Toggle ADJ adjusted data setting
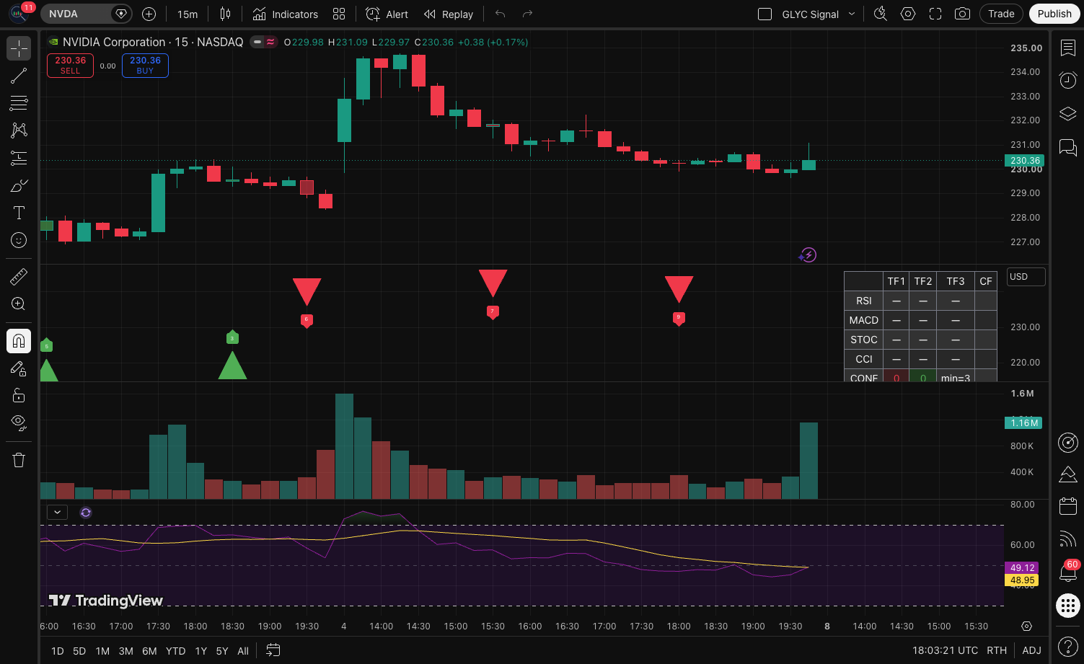1084x664 pixels. (x=1031, y=650)
